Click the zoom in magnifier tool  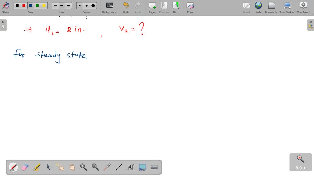point(83,167)
